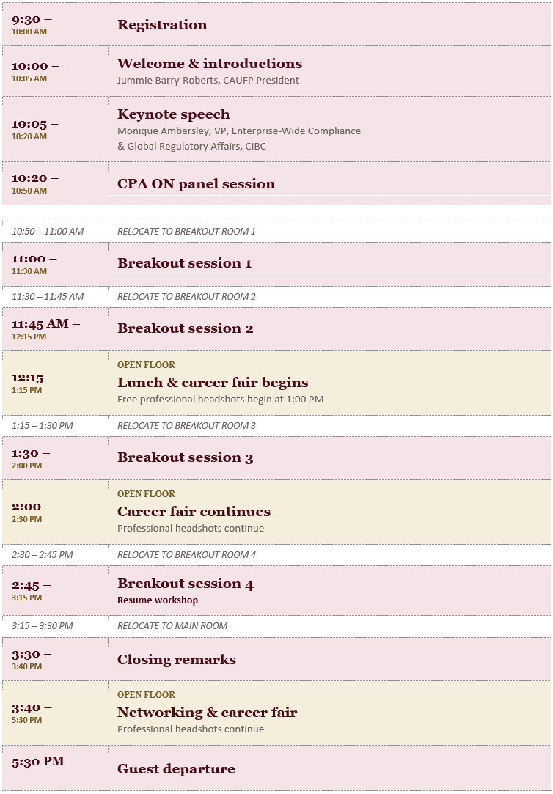Select the Keynote speech heading
This screenshot has height=794, width=553.
pyautogui.click(x=174, y=114)
